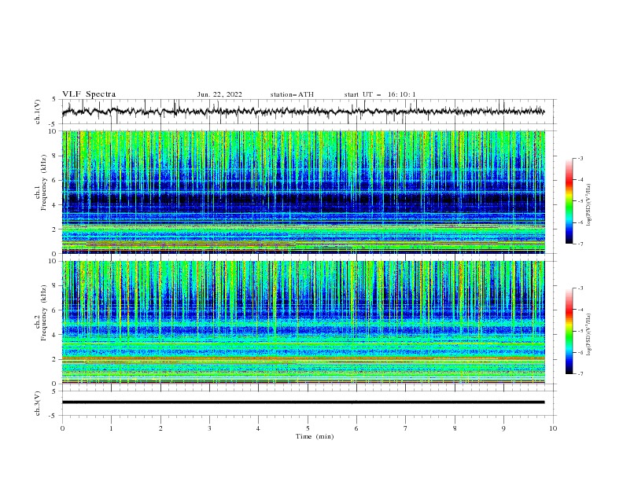Click time axis tick label "7"
This screenshot has width=623, height=481.
tap(406, 428)
